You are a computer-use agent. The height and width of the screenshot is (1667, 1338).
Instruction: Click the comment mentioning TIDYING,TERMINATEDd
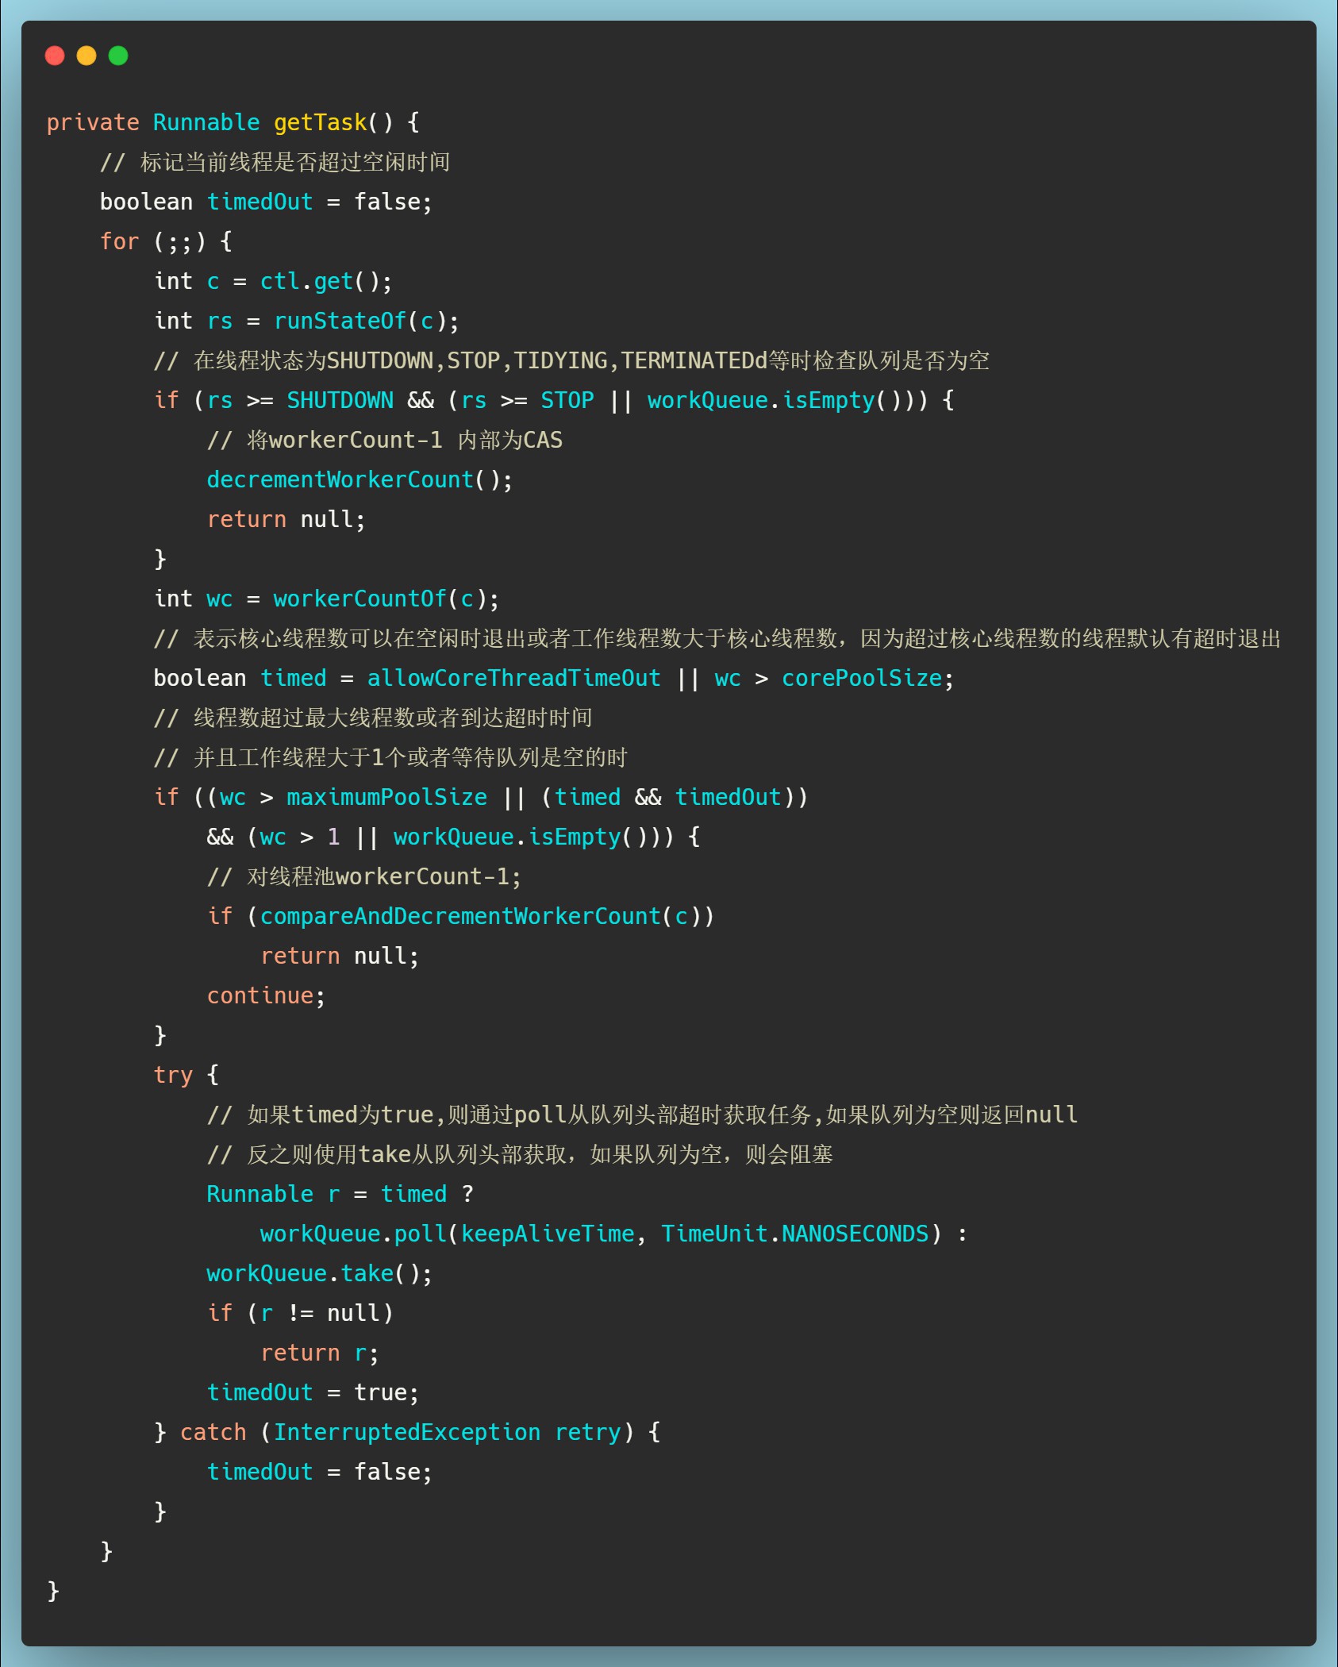[572, 360]
